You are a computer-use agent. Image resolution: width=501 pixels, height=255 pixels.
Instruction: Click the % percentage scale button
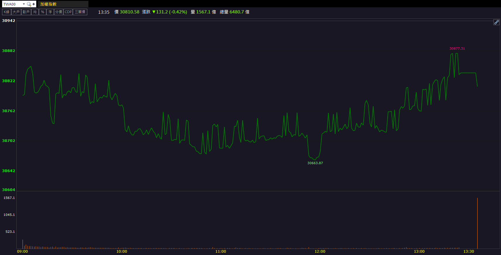point(42,12)
